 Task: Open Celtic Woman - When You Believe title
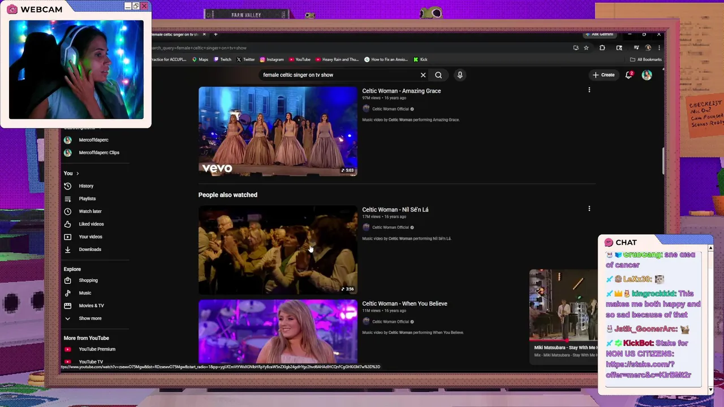pyautogui.click(x=404, y=304)
